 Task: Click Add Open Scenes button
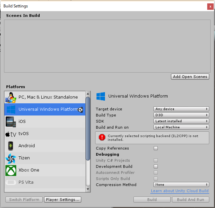[x=190, y=77]
